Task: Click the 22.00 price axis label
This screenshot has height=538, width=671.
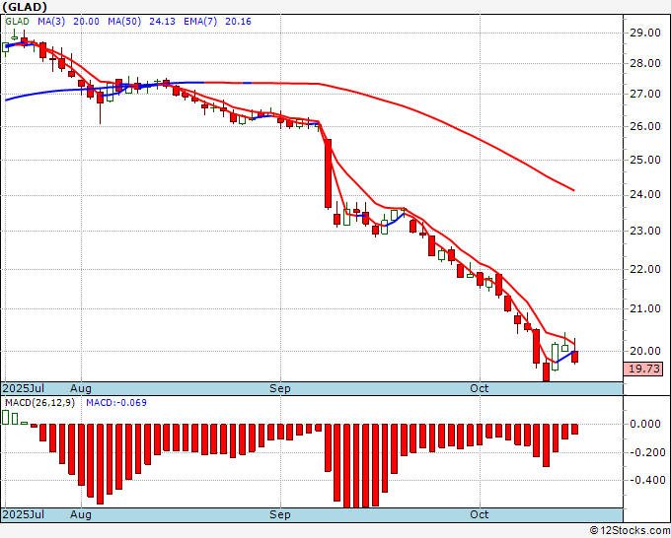Action: pos(644,269)
